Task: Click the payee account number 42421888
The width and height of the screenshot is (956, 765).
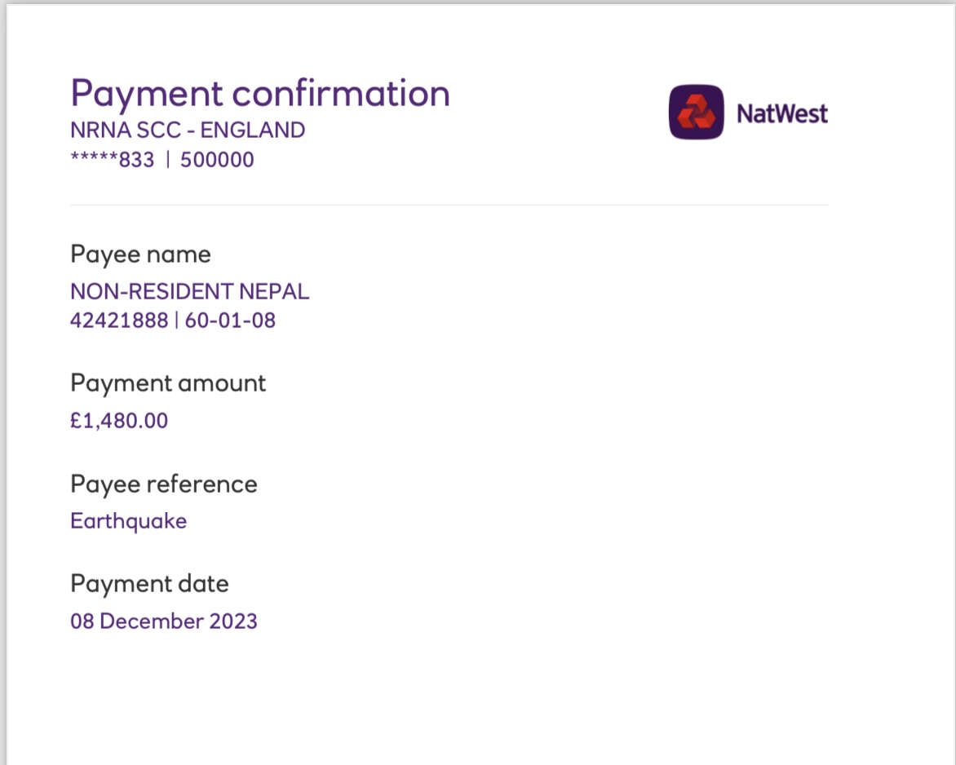Action: [x=119, y=320]
